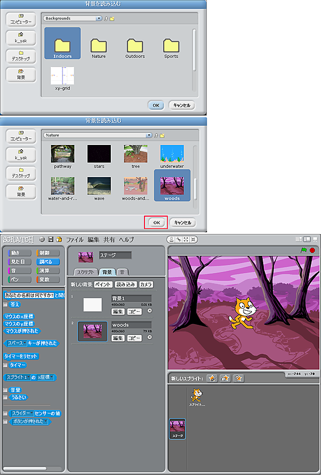Get a surprise sprite

pos(239,379)
